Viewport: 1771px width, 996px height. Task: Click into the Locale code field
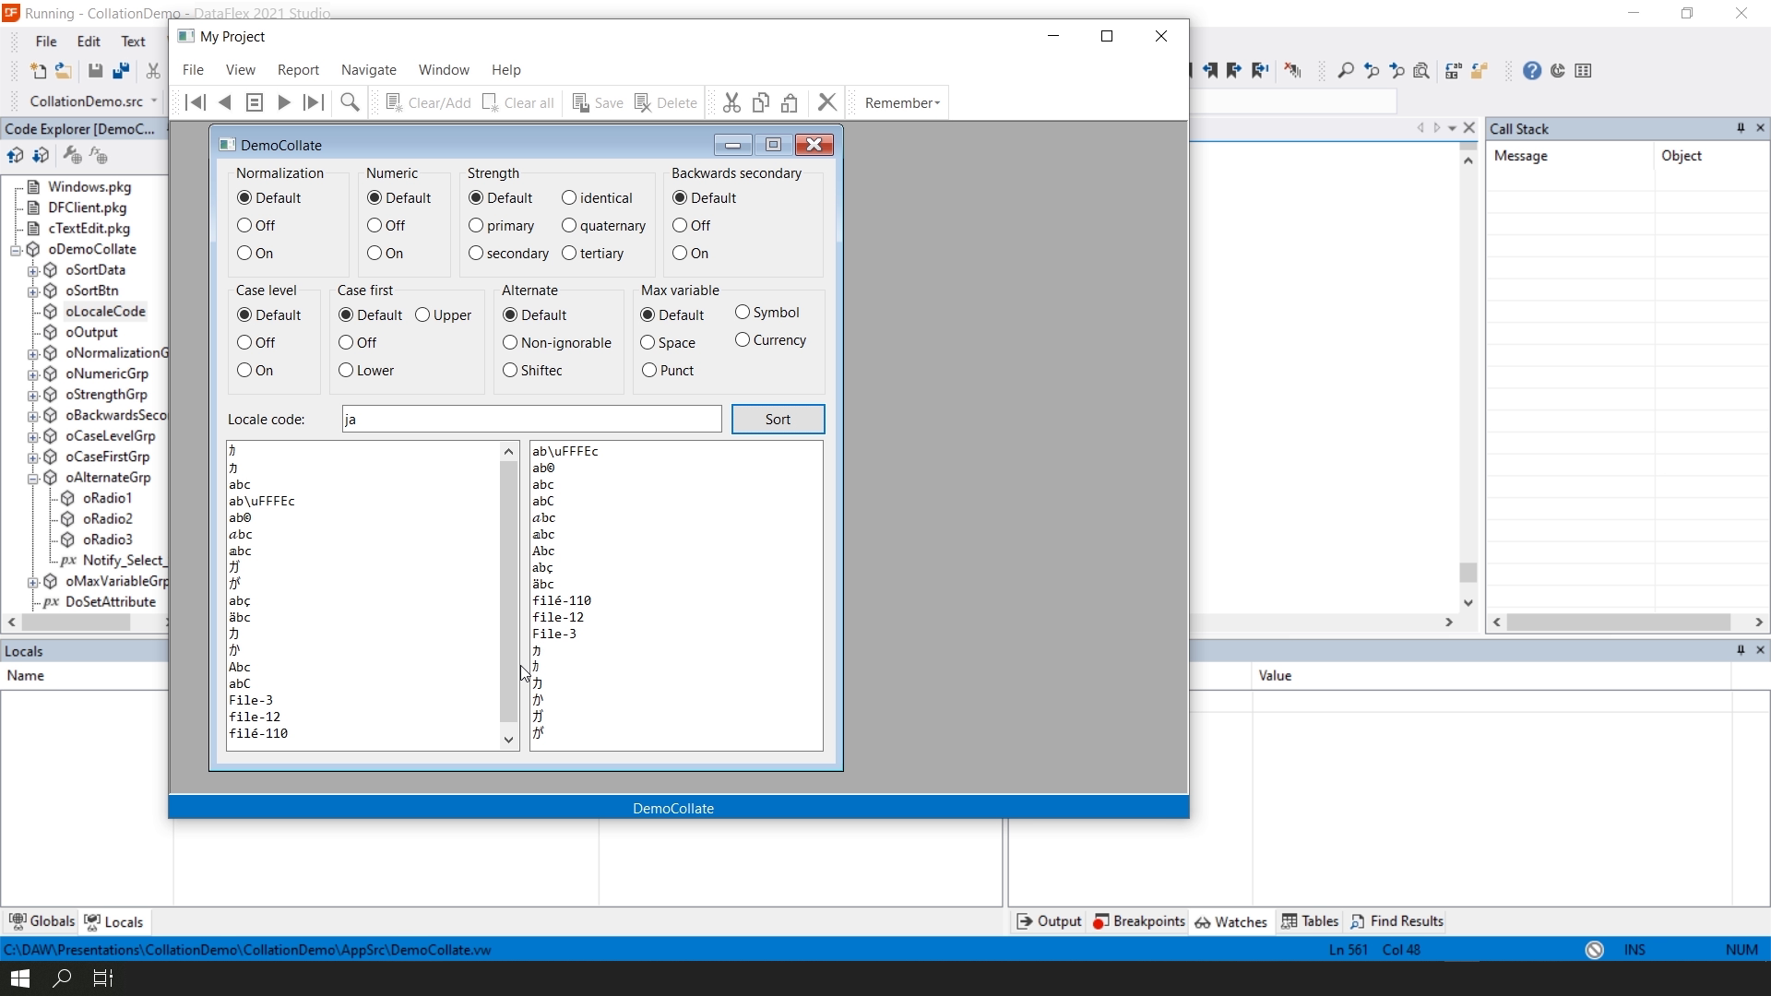[531, 419]
